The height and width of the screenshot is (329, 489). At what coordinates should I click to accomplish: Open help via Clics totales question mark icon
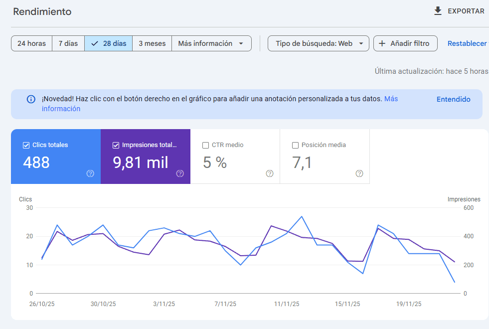(90, 174)
